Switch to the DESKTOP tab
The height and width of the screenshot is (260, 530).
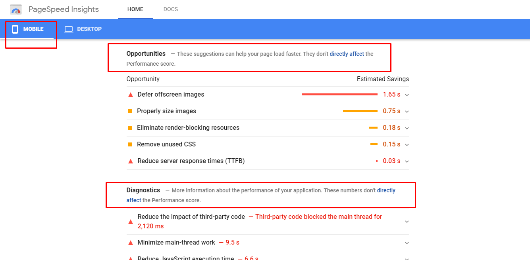(83, 29)
